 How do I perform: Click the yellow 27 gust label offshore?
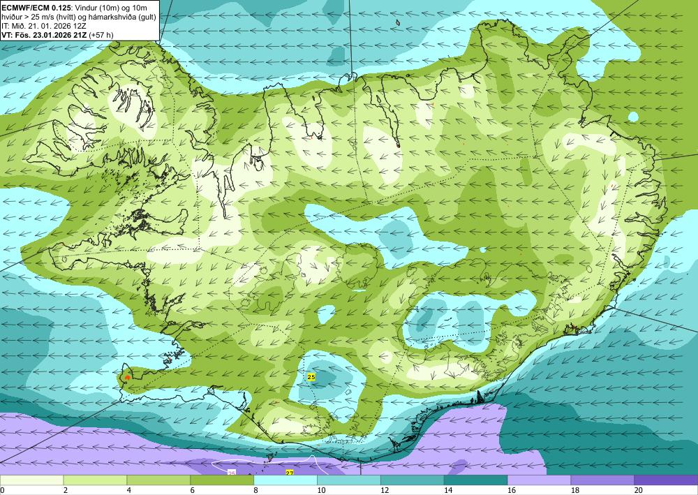[x=290, y=472]
